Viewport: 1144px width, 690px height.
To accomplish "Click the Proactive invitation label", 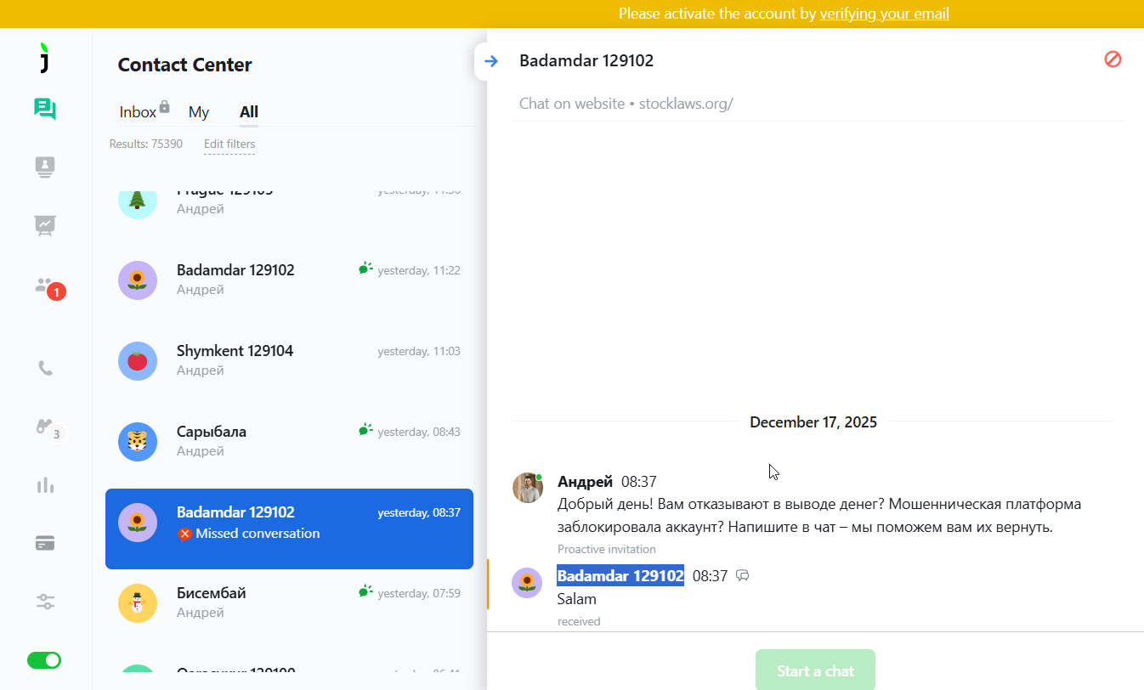I will [607, 549].
